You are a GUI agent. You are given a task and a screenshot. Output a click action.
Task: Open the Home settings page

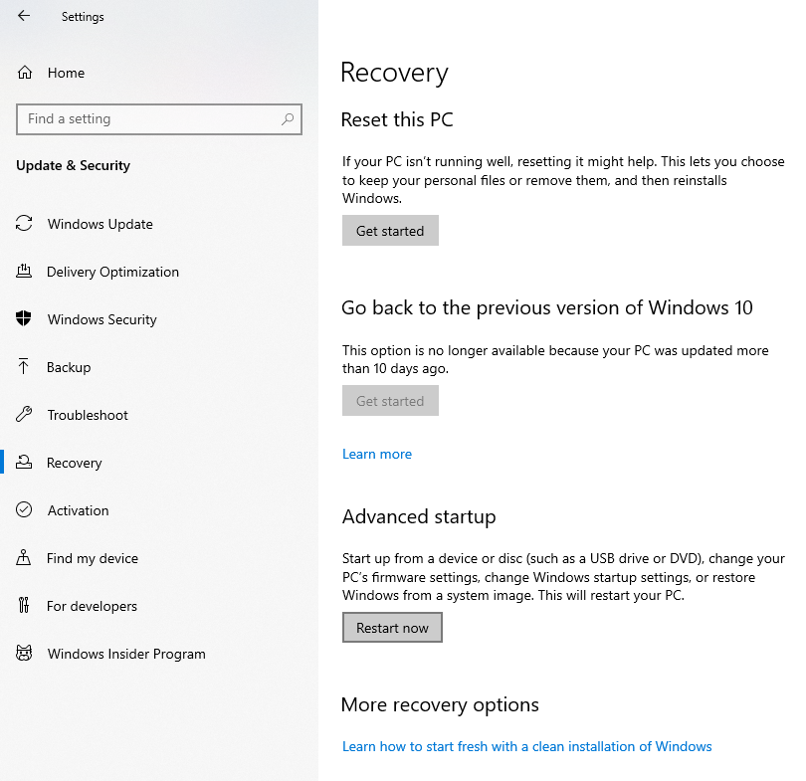tap(66, 73)
